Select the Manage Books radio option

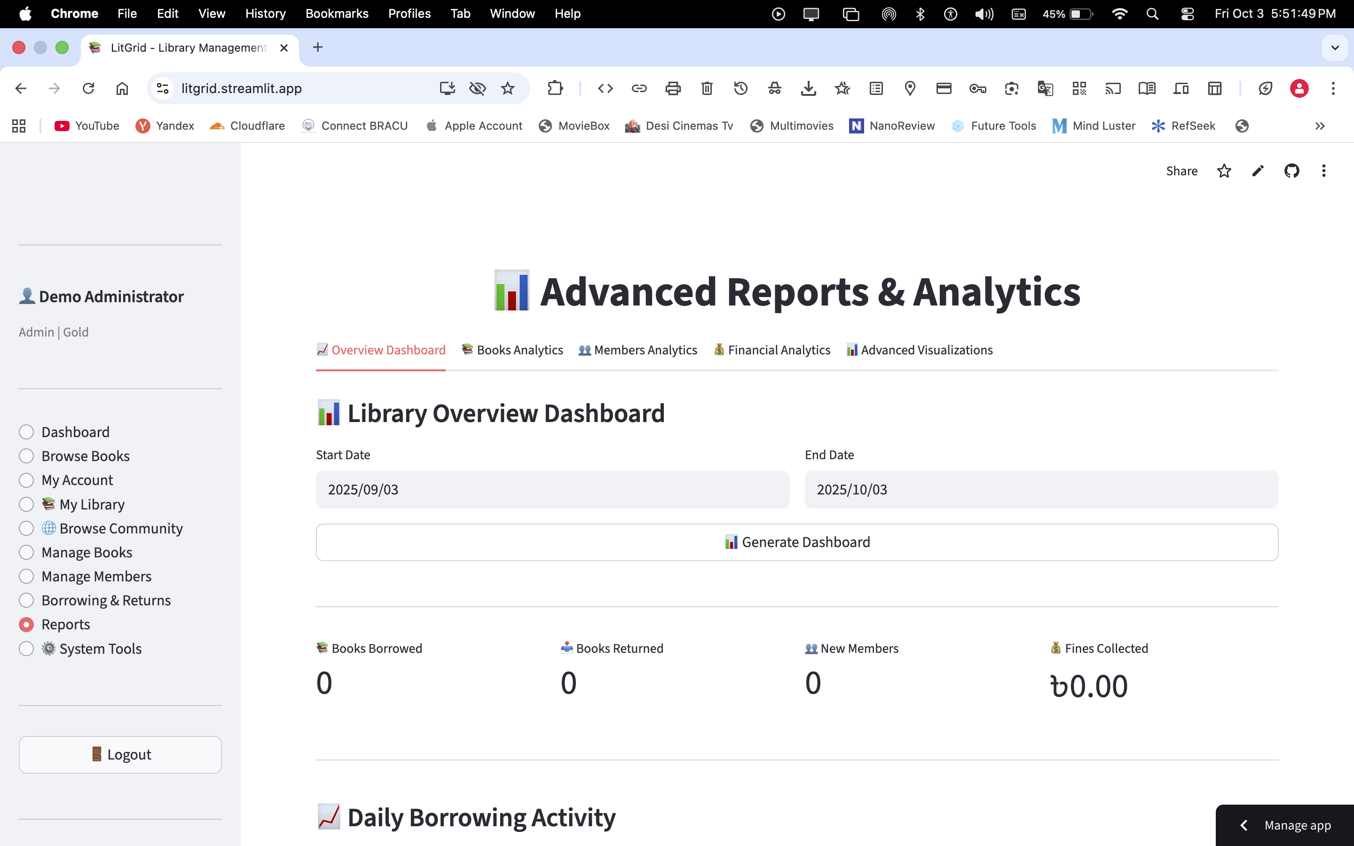click(26, 552)
